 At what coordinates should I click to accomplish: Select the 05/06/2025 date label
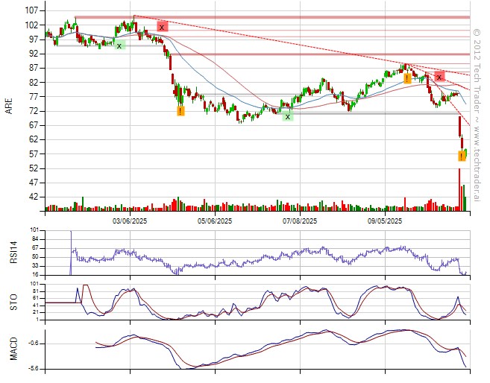click(x=215, y=221)
